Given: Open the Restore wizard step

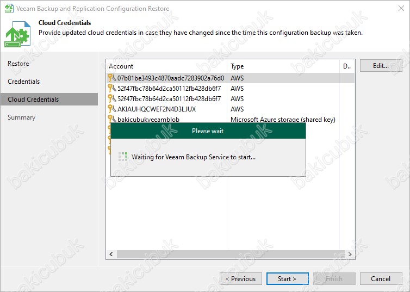Looking at the screenshot, I should click(18, 64).
